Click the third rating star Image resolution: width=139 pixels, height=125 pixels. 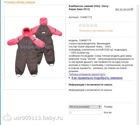[88, 26]
